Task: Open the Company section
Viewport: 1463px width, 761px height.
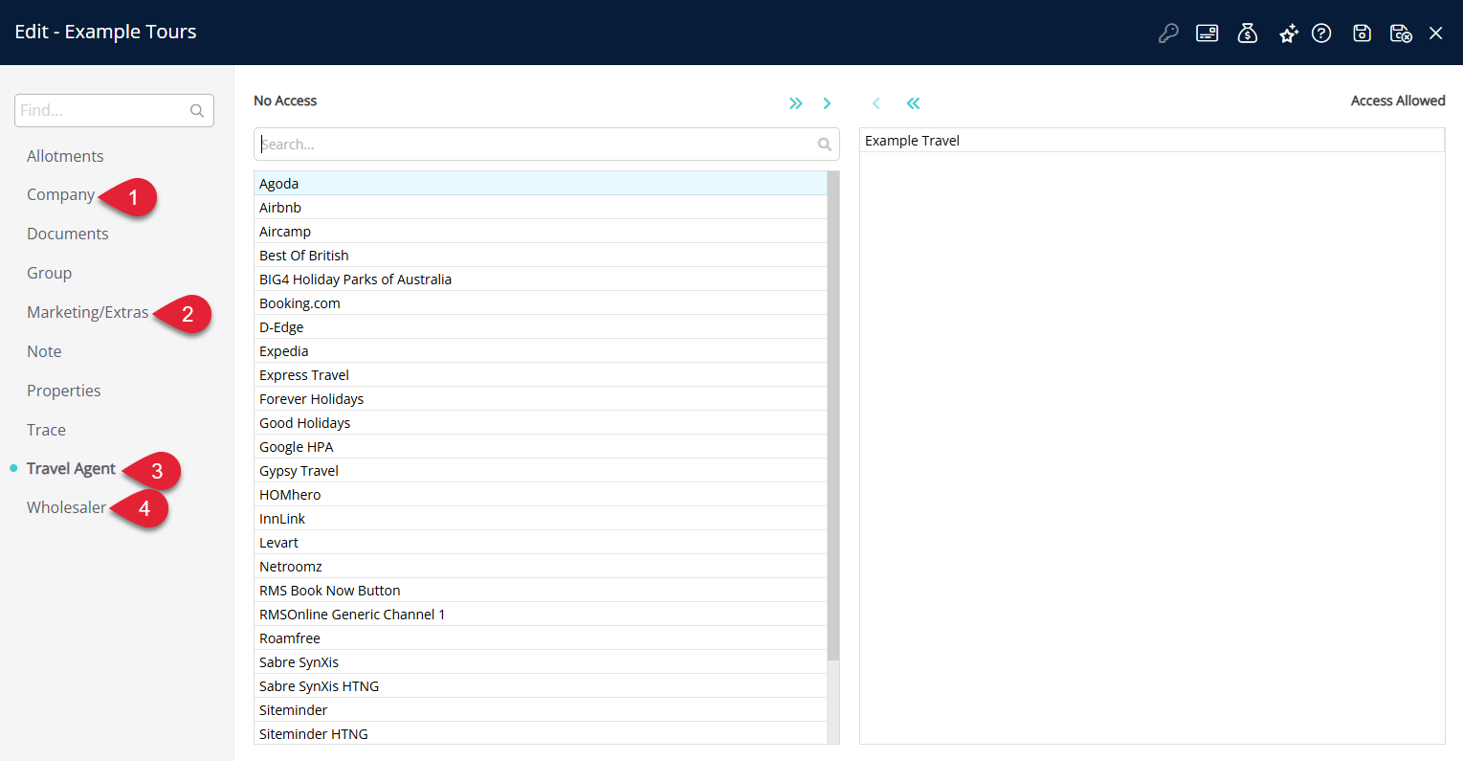Action: pyautogui.click(x=60, y=194)
